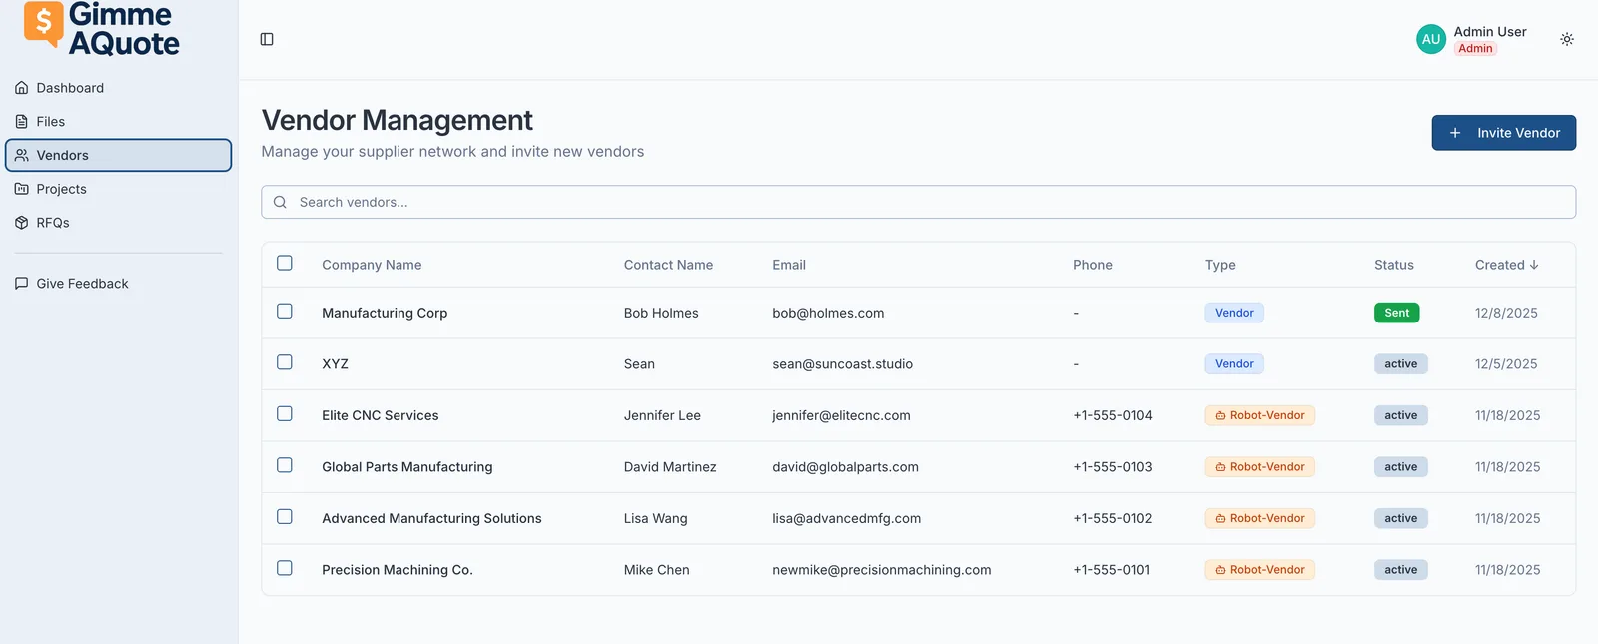Click the Files document icon
Image resolution: width=1598 pixels, height=644 pixels.
pos(22,122)
